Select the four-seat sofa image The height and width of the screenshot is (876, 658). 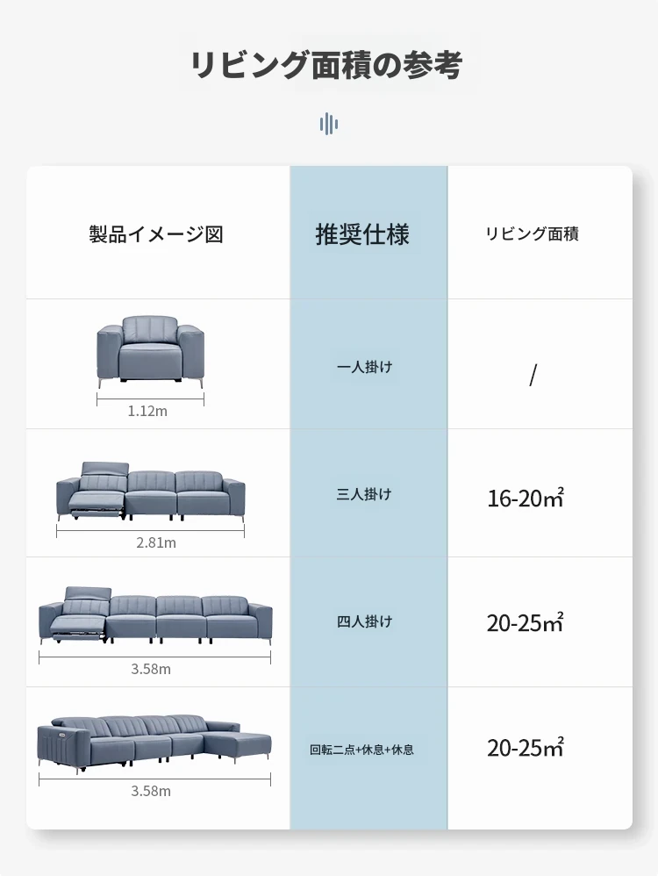pos(155,615)
